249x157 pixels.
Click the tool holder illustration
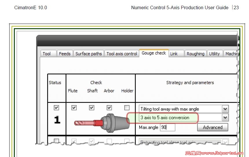click(x=102, y=123)
